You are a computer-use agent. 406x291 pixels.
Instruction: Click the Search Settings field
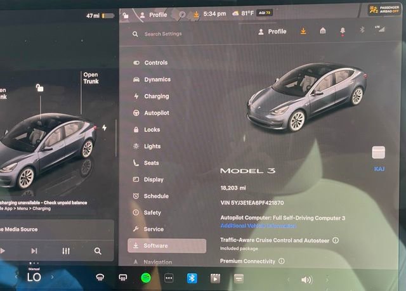tap(163, 34)
